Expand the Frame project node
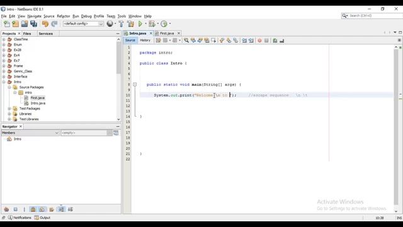This screenshot has width=403, height=227. tap(4, 66)
